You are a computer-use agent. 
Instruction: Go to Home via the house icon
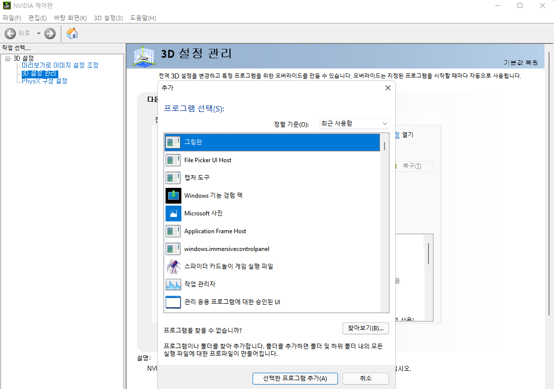(72, 34)
